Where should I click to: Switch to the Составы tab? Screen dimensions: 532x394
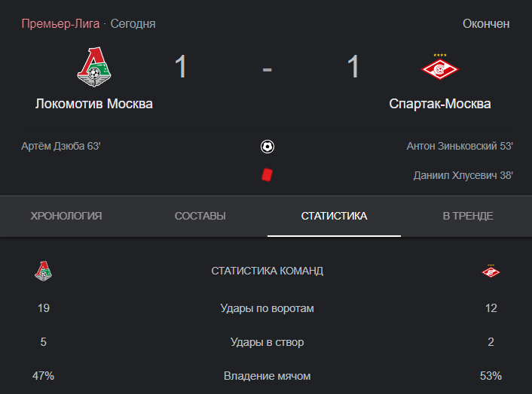coord(200,216)
